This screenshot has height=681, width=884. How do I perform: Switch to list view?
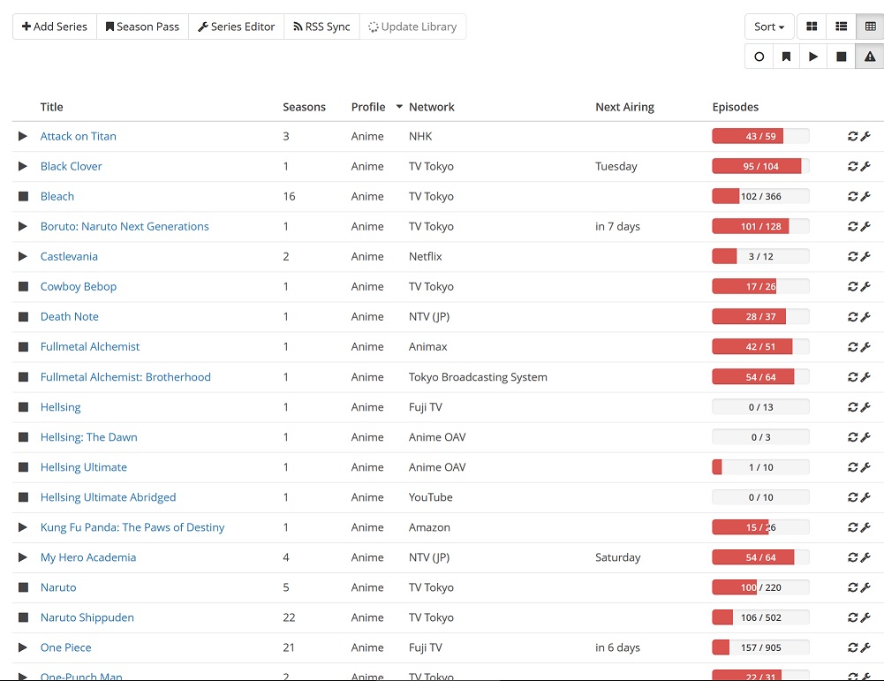click(x=841, y=26)
